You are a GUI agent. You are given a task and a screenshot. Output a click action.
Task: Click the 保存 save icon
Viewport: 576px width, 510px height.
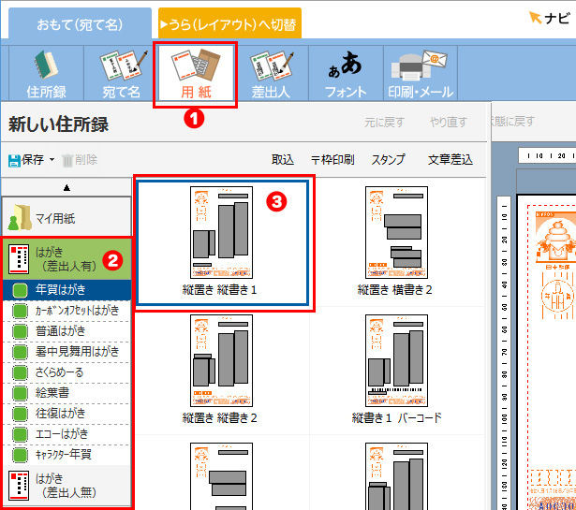[x=14, y=160]
